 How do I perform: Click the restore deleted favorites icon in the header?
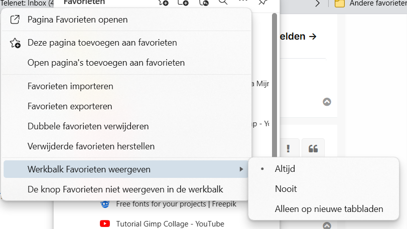point(204,3)
